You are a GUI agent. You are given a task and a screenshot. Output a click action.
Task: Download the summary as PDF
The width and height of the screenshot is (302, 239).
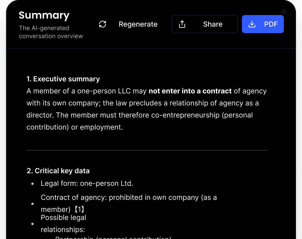tap(263, 24)
